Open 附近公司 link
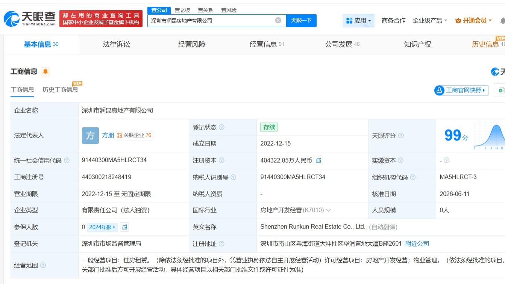Screen dimensions: 505x284 coord(417,244)
